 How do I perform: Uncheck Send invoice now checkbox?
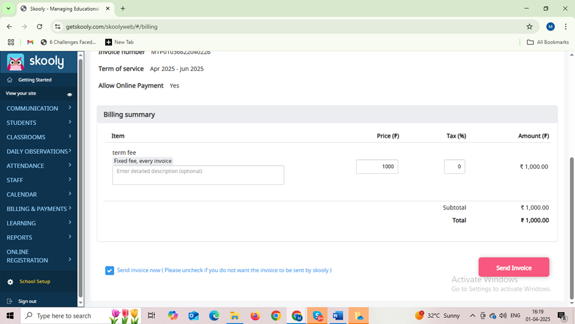click(109, 270)
